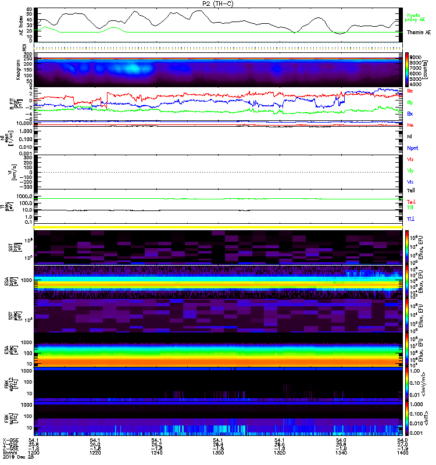This screenshot has height=465, width=436.
Task: Click the blue Vi velocity legend label
Action: tap(410, 182)
